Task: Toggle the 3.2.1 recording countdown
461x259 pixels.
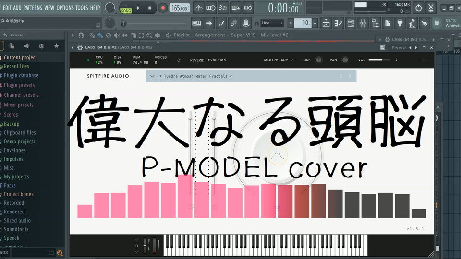Action: pos(223,8)
